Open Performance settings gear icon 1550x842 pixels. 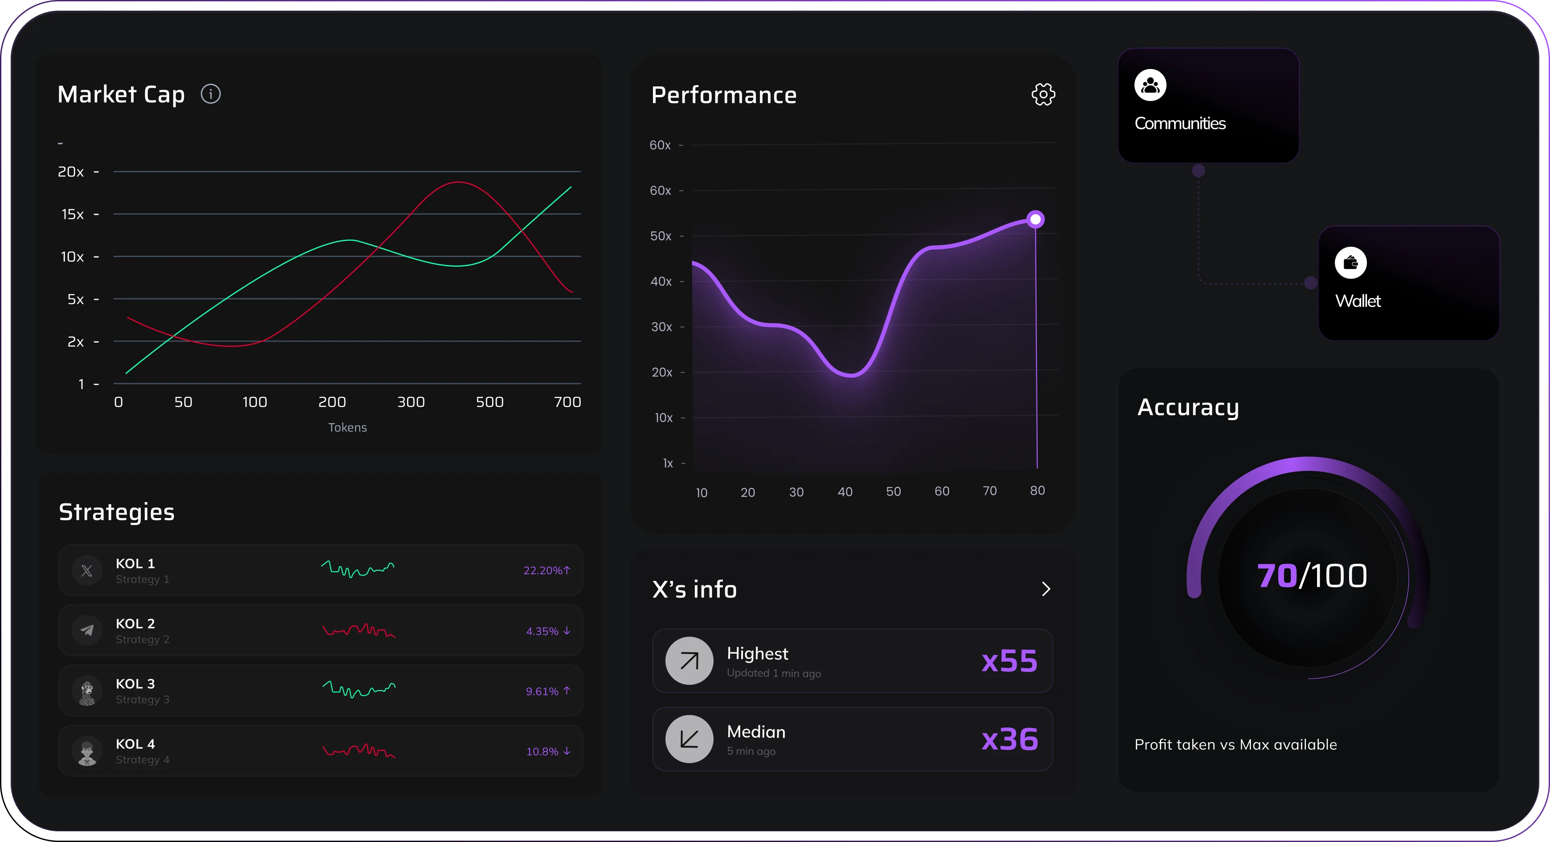[1043, 94]
